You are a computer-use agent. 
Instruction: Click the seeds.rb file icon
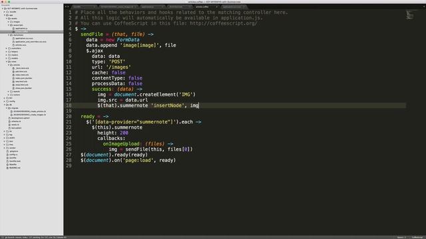pos(9,125)
